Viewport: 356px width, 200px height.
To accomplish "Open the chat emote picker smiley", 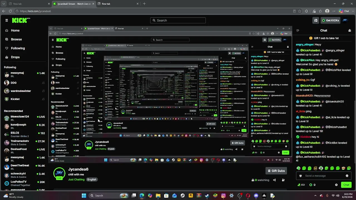I will 347,176.
